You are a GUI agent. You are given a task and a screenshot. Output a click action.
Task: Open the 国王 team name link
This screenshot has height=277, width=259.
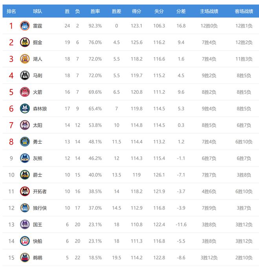pyautogui.click(x=37, y=224)
